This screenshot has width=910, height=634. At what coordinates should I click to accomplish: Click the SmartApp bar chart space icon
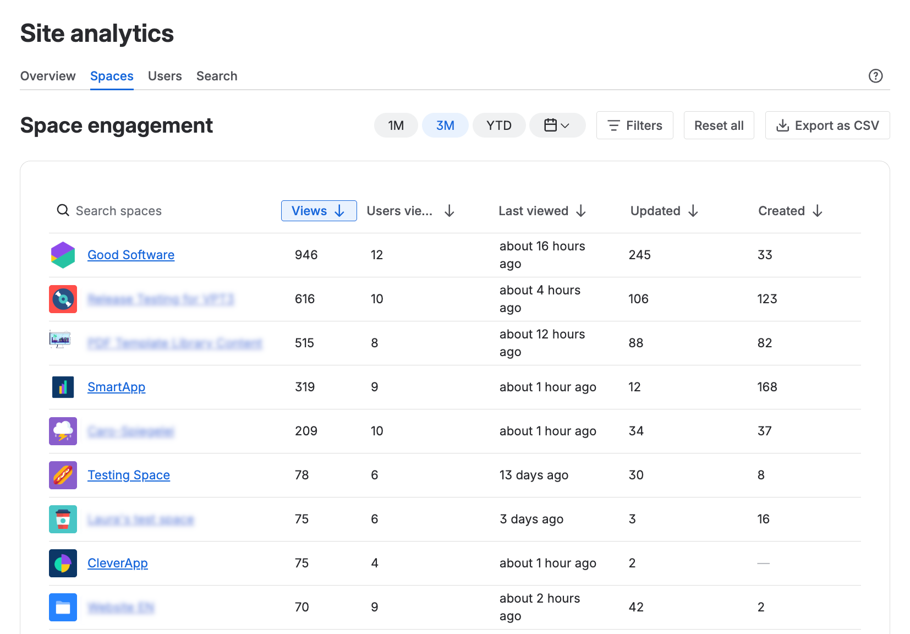[x=63, y=387]
